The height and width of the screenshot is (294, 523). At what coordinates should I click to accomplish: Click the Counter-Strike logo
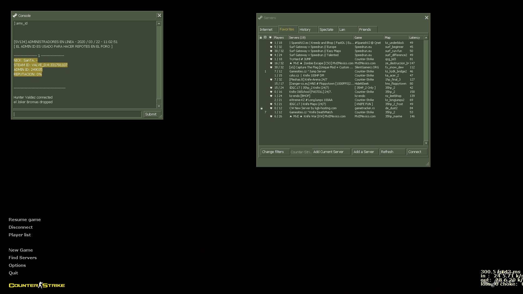click(37, 285)
